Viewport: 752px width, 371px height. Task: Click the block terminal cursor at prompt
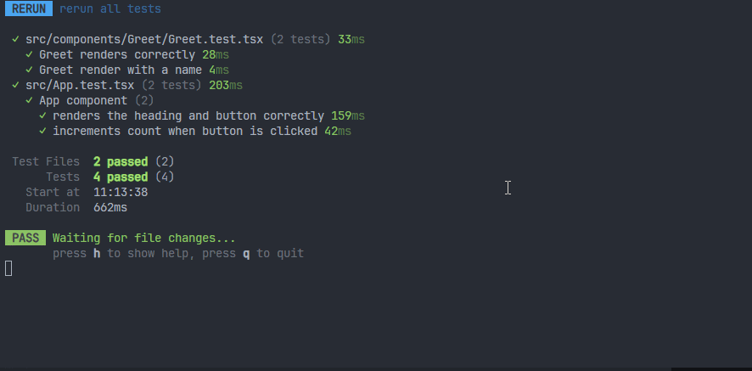coord(8,269)
